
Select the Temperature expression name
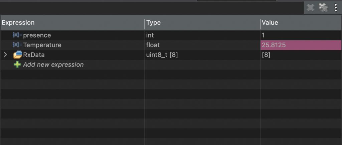coord(42,45)
